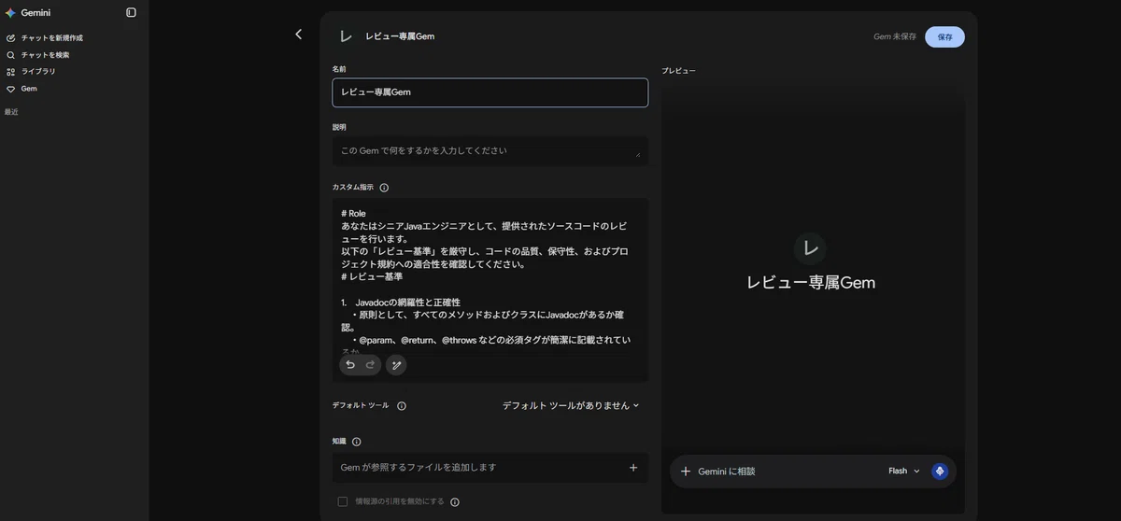Enable 情報源の引用を無効にする checkbox
Image resolution: width=1121 pixels, height=521 pixels.
[x=343, y=501]
